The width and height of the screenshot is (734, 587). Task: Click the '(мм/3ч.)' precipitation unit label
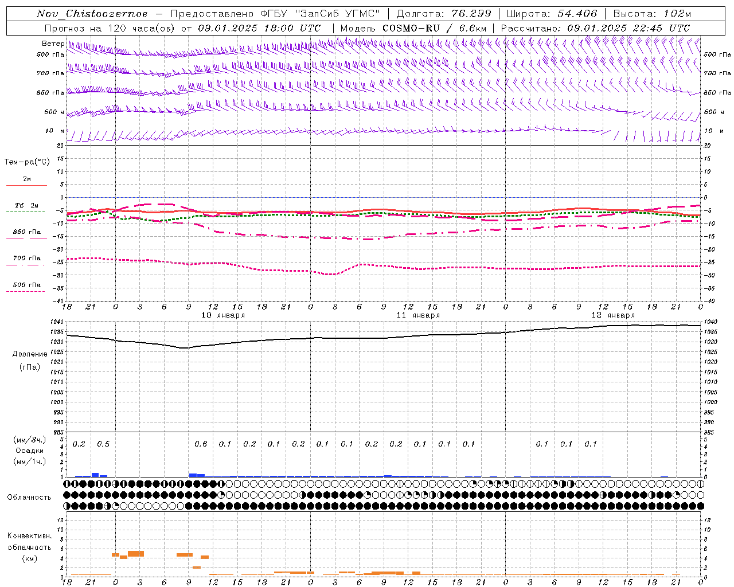coord(30,440)
